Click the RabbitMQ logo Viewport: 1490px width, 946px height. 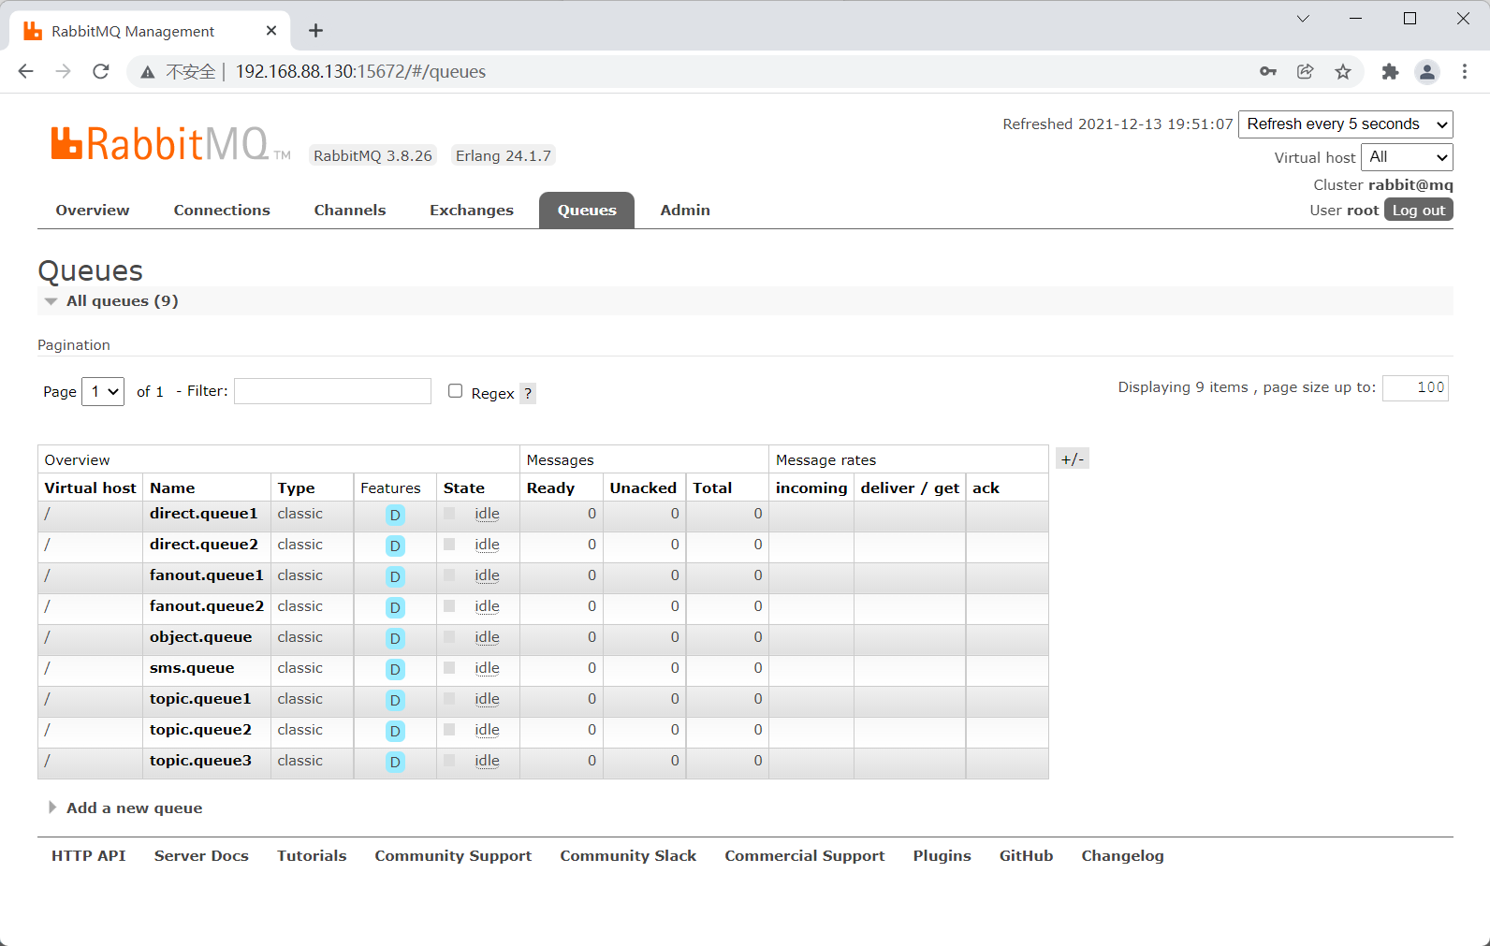pos(169,144)
